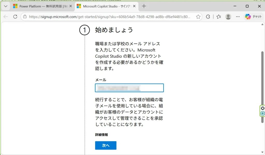Open Settings and more ellipsis menu
This screenshot has width=265, height=155.
coord(238,17)
